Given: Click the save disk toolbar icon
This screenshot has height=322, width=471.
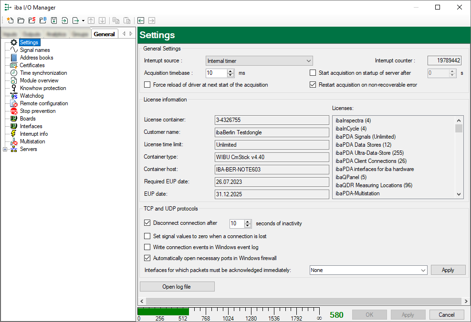Looking at the screenshot, I should tap(54, 20).
